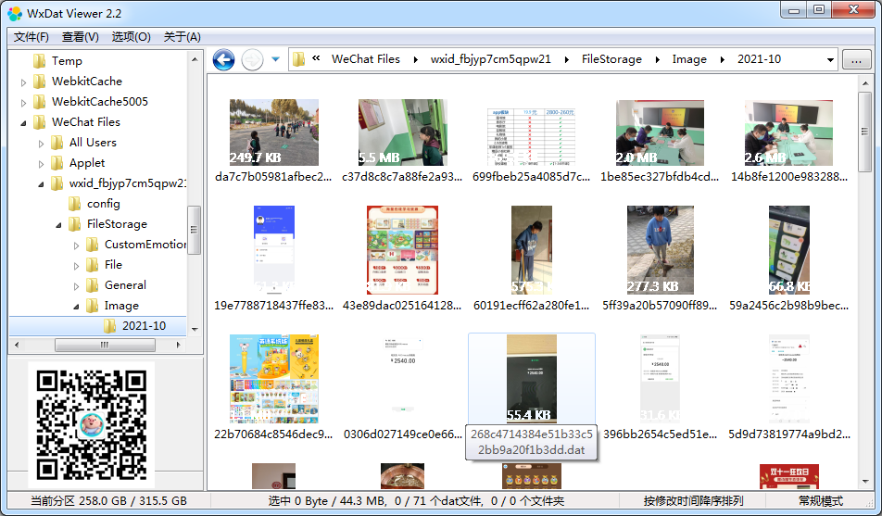The width and height of the screenshot is (882, 516).
Task: Click the folder tree horizontal scrollbar thumb
Action: 105,345
